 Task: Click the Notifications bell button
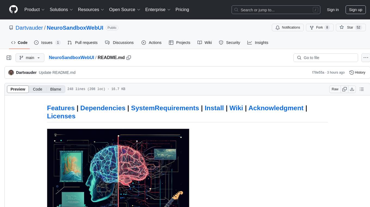click(x=288, y=28)
